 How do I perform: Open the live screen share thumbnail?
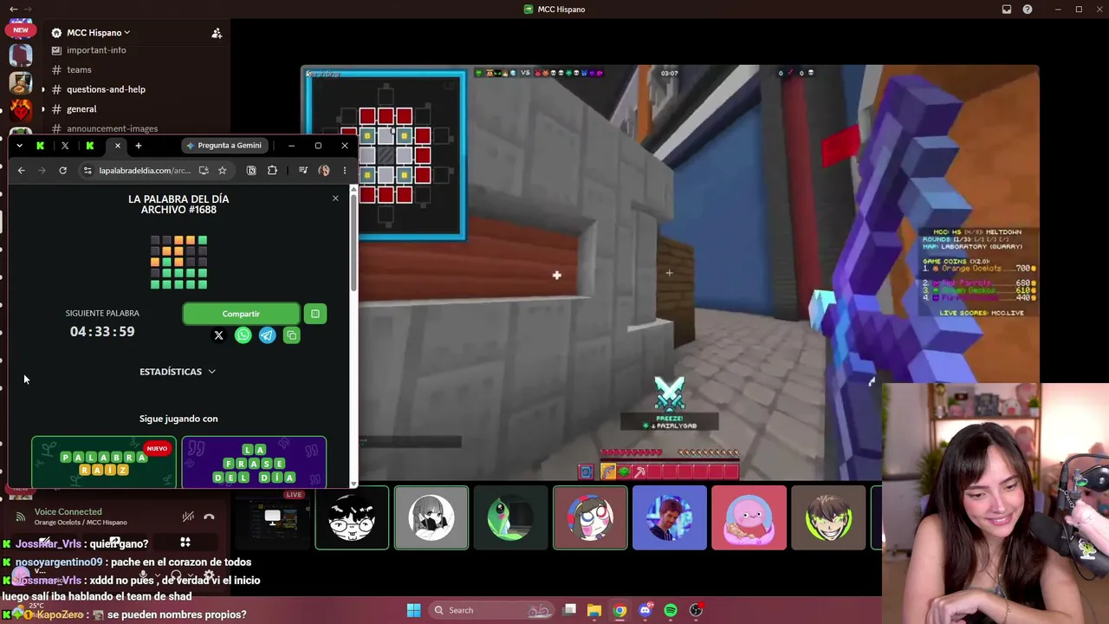point(272,518)
